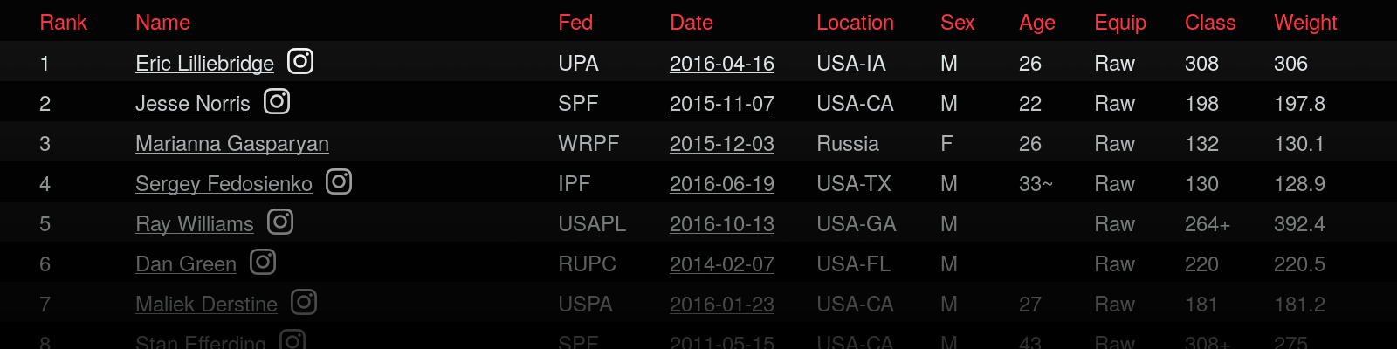Open the 2016-10-13 meet link
The height and width of the screenshot is (349, 1397).
pos(722,224)
